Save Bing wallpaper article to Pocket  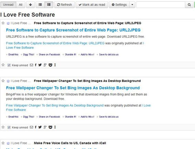50,127
